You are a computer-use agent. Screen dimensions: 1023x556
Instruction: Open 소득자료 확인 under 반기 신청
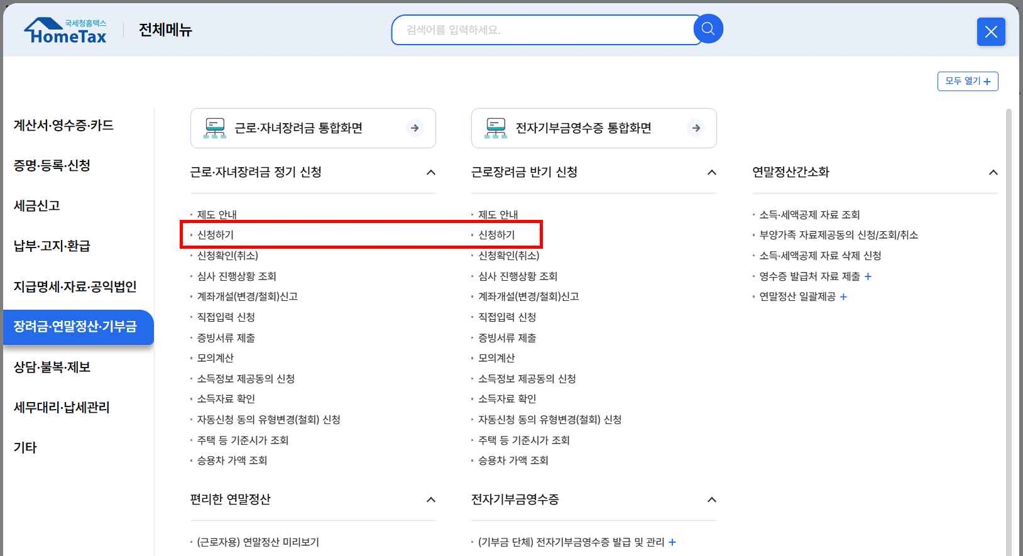[507, 399]
